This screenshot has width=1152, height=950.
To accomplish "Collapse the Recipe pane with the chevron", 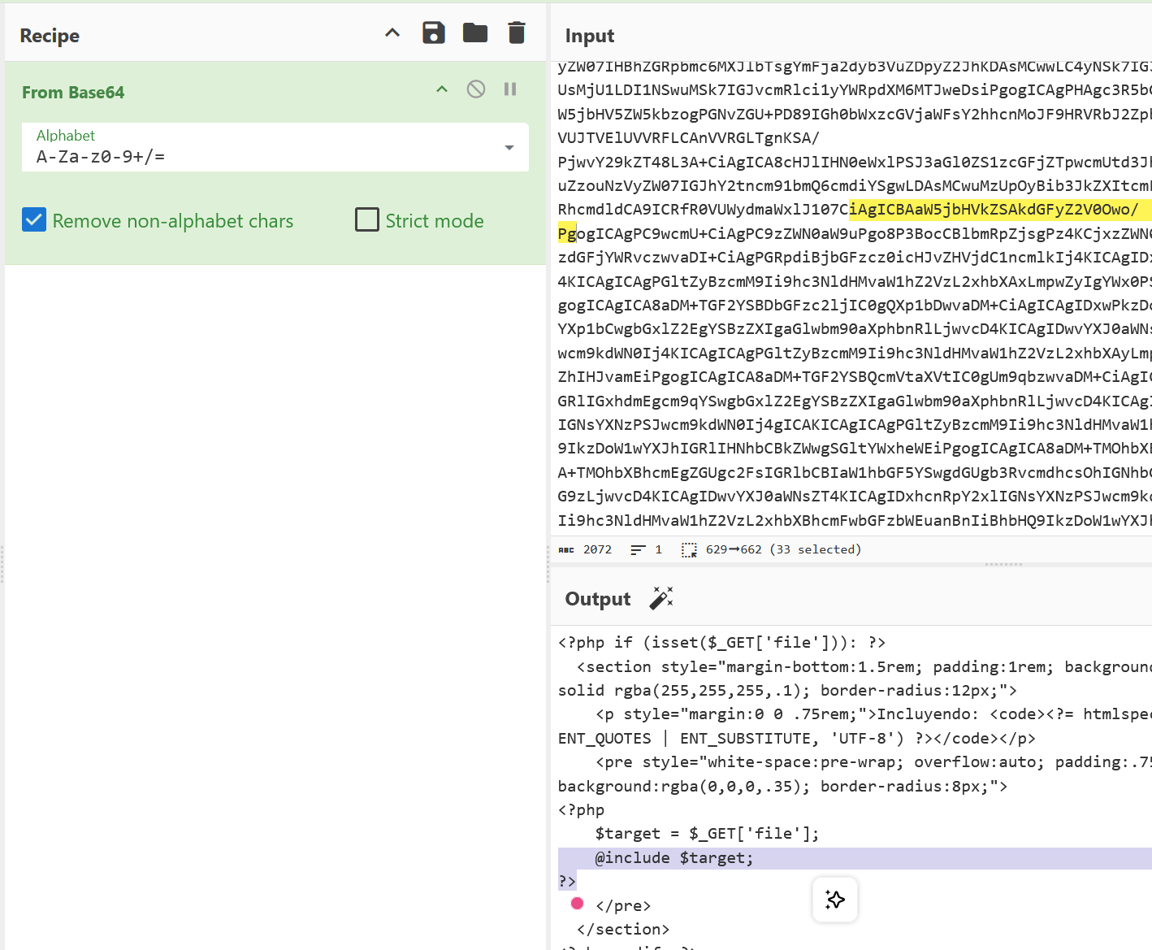I will pyautogui.click(x=392, y=33).
